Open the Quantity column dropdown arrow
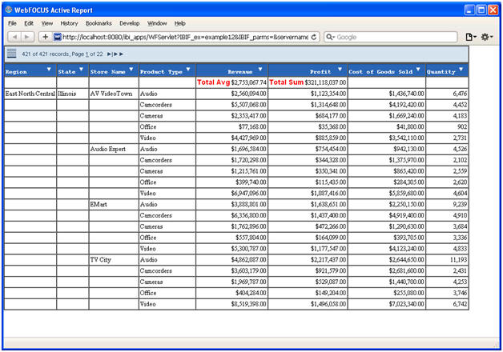 (461, 69)
